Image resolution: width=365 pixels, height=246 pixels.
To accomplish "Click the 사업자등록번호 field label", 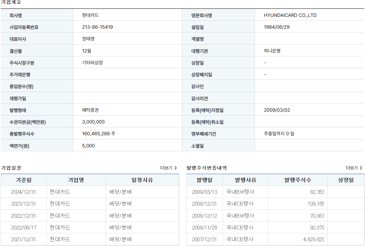I will (24, 27).
